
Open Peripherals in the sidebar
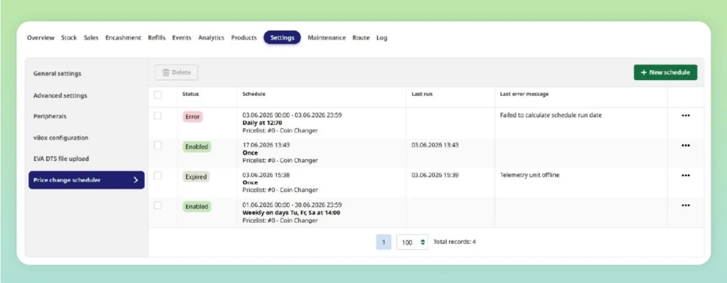click(50, 116)
